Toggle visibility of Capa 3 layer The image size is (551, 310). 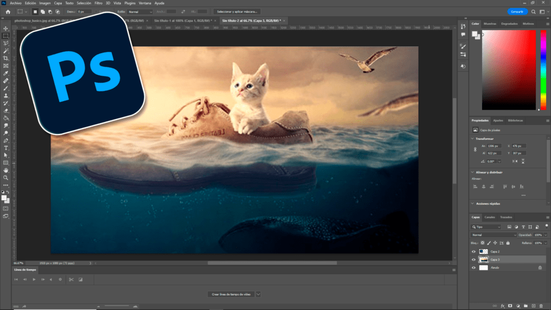pos(474,259)
